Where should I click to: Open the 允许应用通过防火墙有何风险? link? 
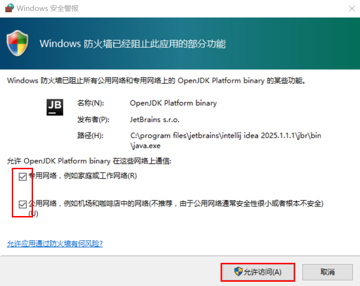(55, 244)
